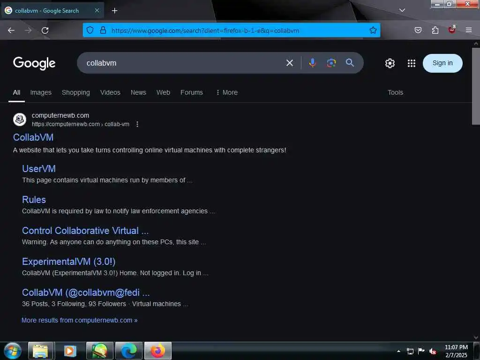This screenshot has width=480, height=360.
Task: Close the collabvm Google Search tab
Action: coord(97,10)
